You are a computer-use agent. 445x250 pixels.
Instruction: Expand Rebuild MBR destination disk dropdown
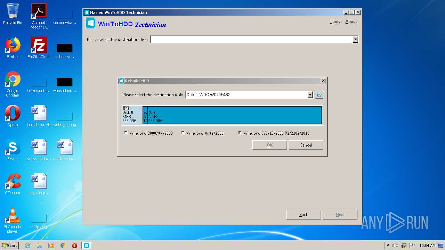[310, 95]
